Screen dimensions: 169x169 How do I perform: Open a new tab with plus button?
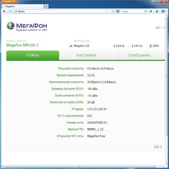[x=46, y=6]
